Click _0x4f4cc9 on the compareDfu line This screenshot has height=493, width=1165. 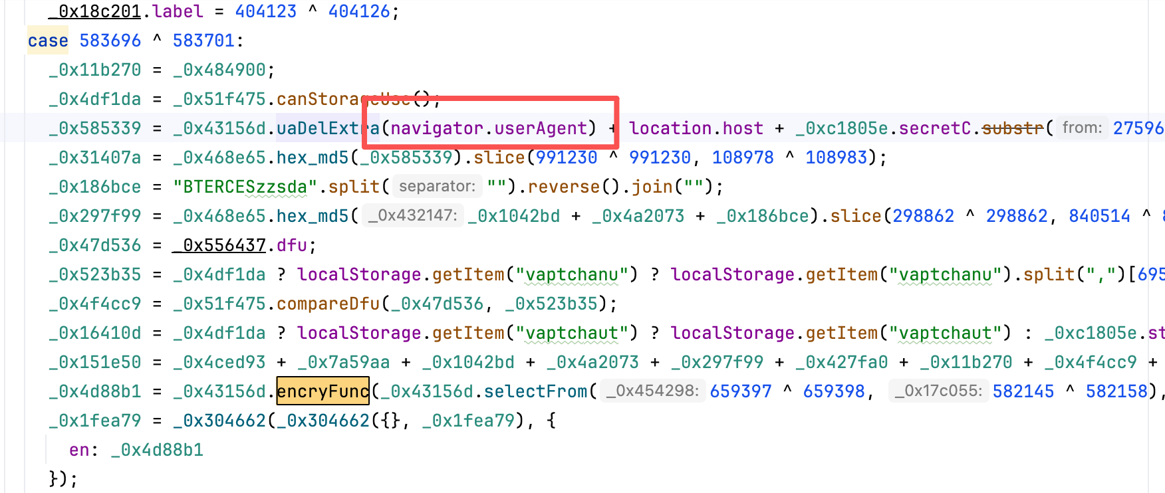pos(94,304)
